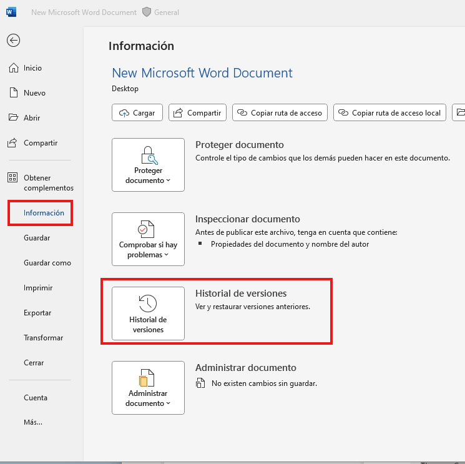The image size is (465, 464).
Task: Click the Desktop location text
Action: click(125, 89)
